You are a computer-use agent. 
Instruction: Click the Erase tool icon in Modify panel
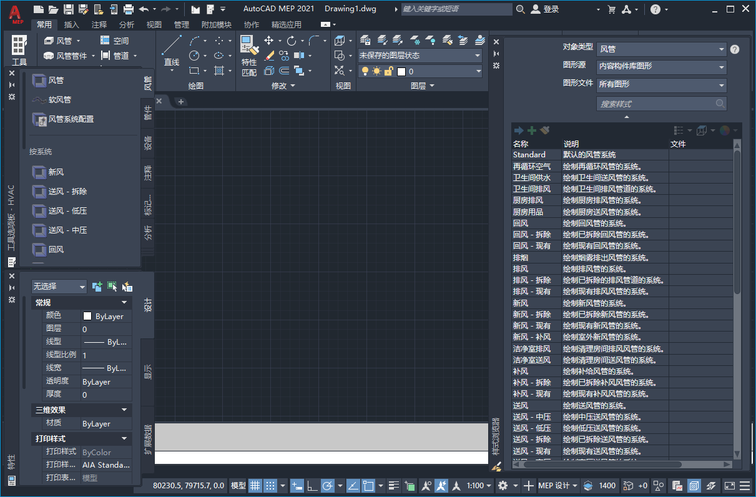point(269,56)
